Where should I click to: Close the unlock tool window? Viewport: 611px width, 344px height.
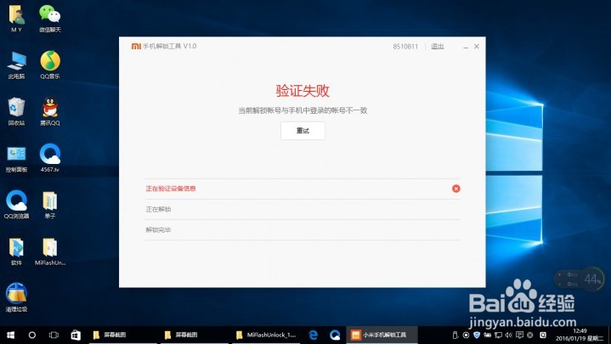click(x=477, y=47)
